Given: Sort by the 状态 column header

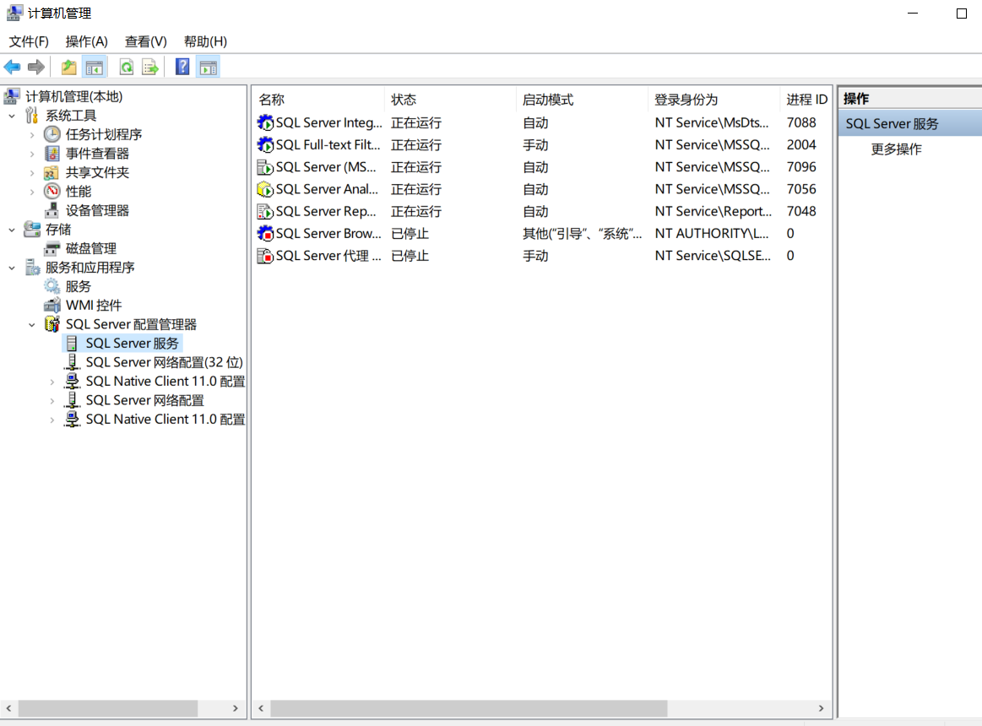Looking at the screenshot, I should pos(450,100).
